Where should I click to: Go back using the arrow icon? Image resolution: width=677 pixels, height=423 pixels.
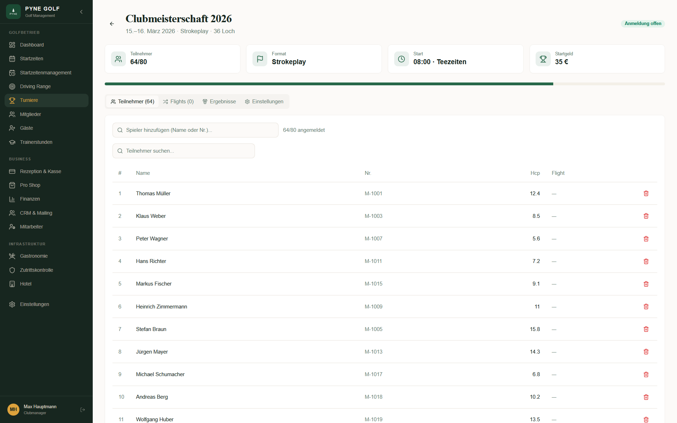coord(112,24)
